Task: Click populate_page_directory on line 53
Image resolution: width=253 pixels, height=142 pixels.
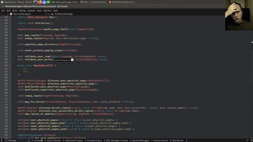Action: [41, 44]
